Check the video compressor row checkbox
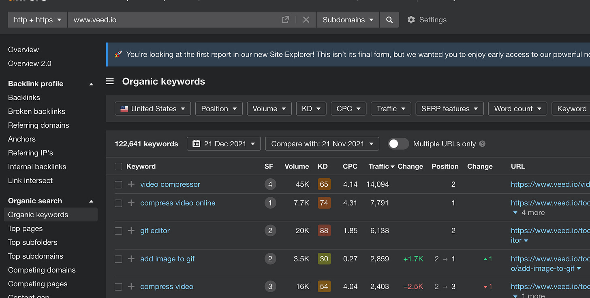The width and height of the screenshot is (590, 298). click(118, 185)
